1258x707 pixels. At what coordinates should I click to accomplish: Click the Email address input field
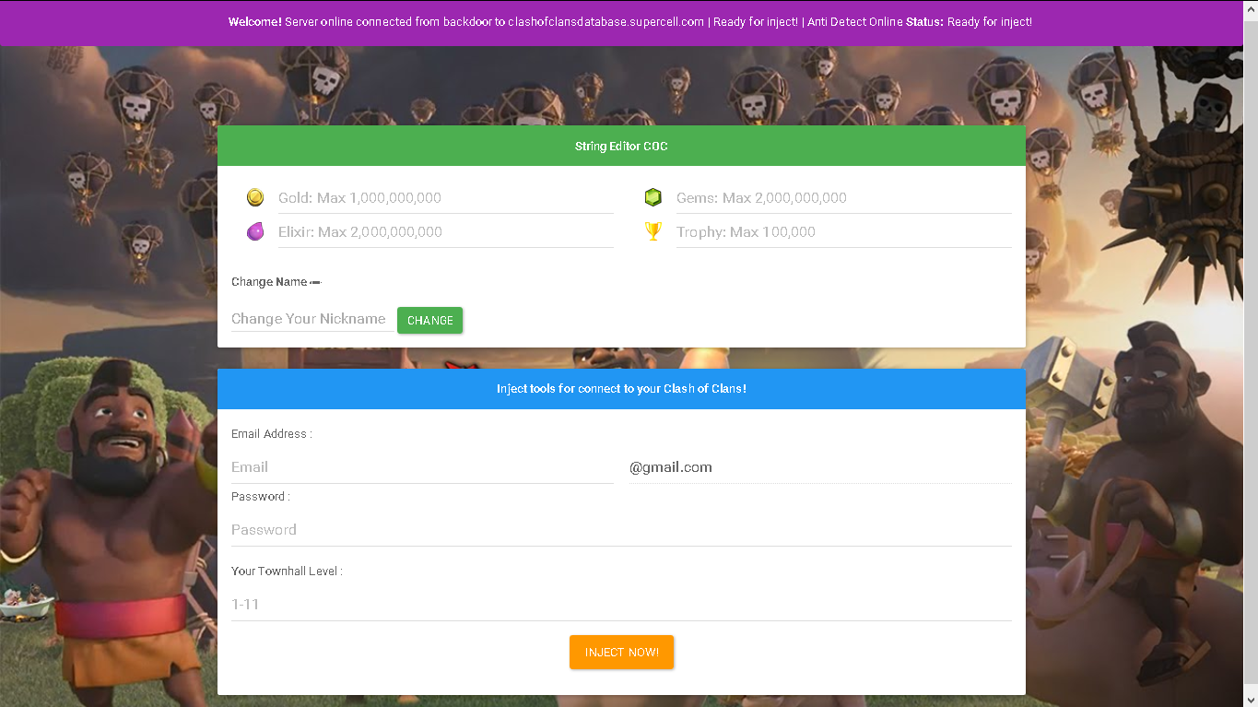click(x=419, y=467)
